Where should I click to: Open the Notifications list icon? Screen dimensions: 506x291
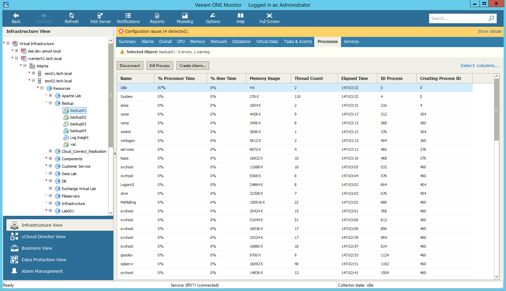(x=128, y=16)
